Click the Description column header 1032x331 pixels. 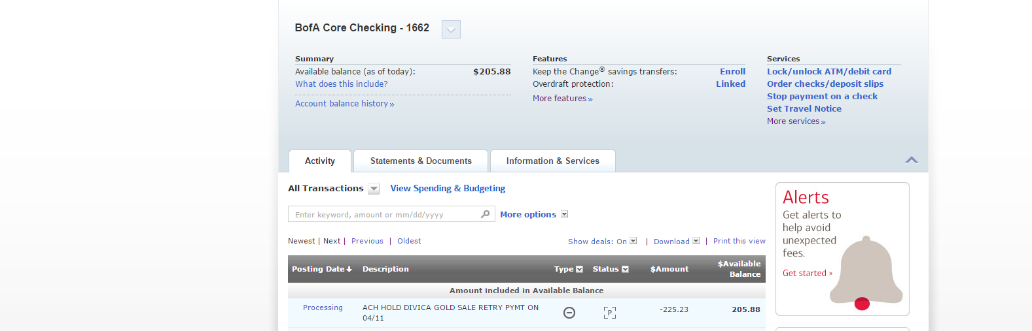coord(385,269)
